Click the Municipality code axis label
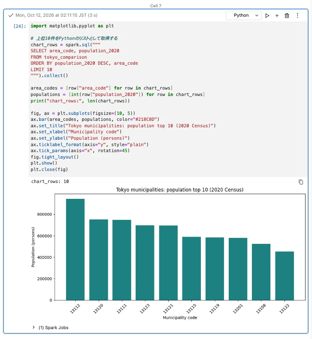Image resolution: width=312 pixels, height=339 pixels. coord(180,318)
